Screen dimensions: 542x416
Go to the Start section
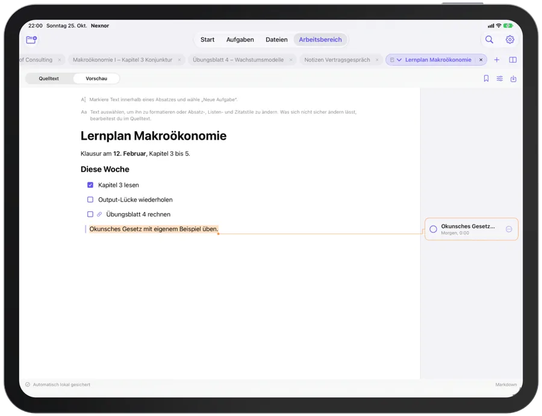[207, 40]
